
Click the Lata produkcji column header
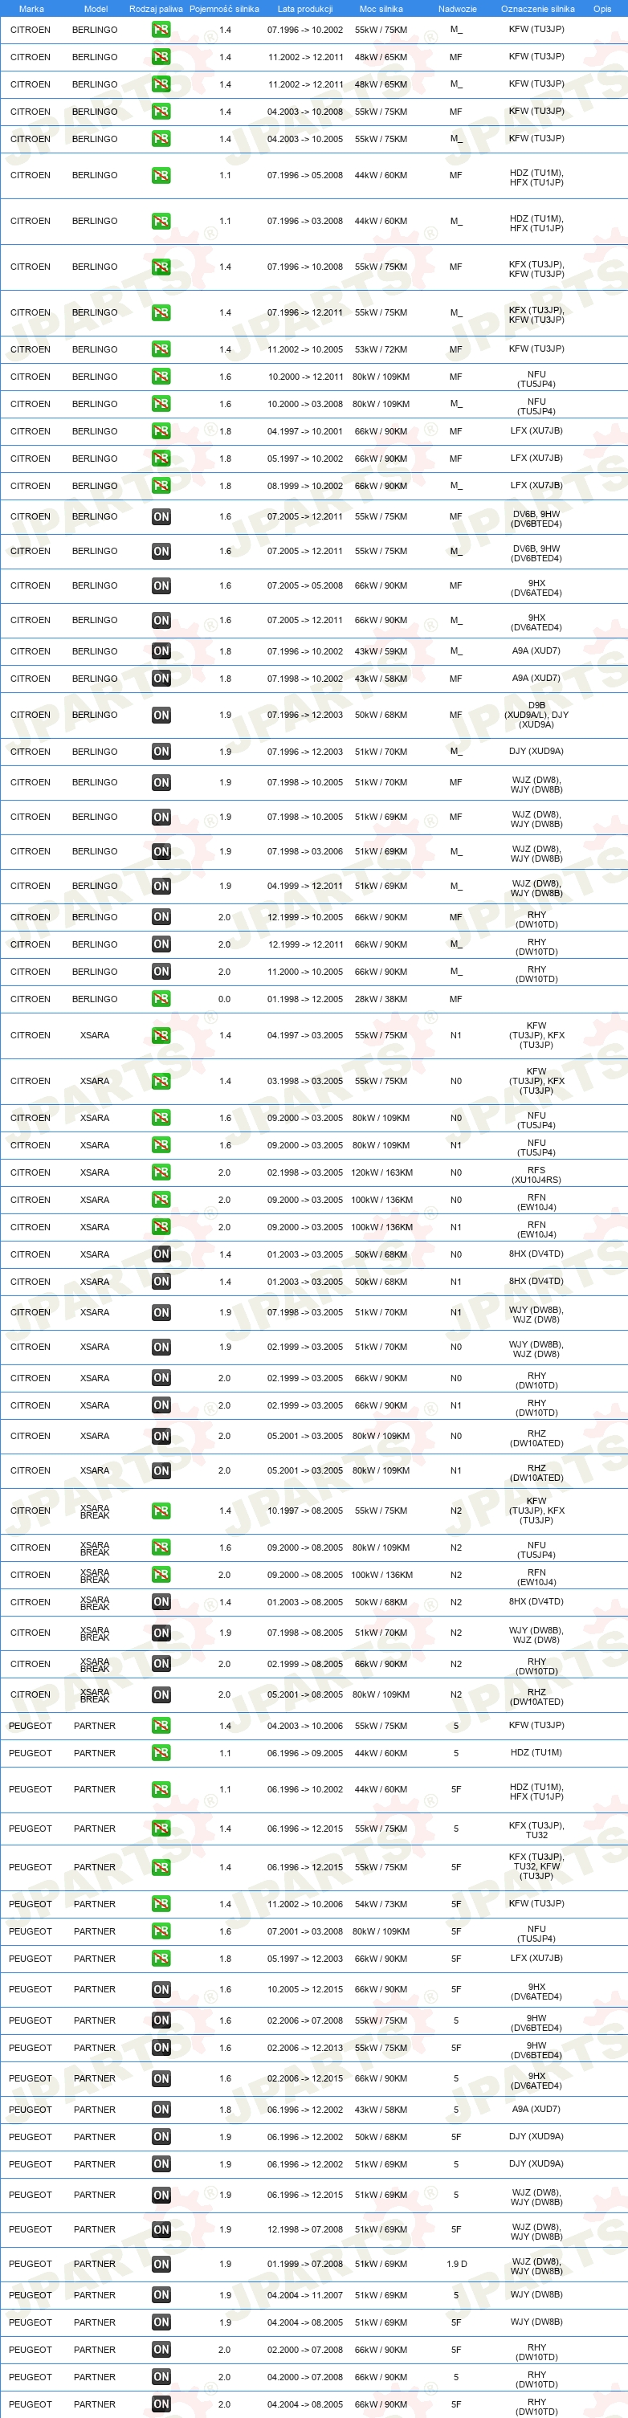[x=305, y=9]
